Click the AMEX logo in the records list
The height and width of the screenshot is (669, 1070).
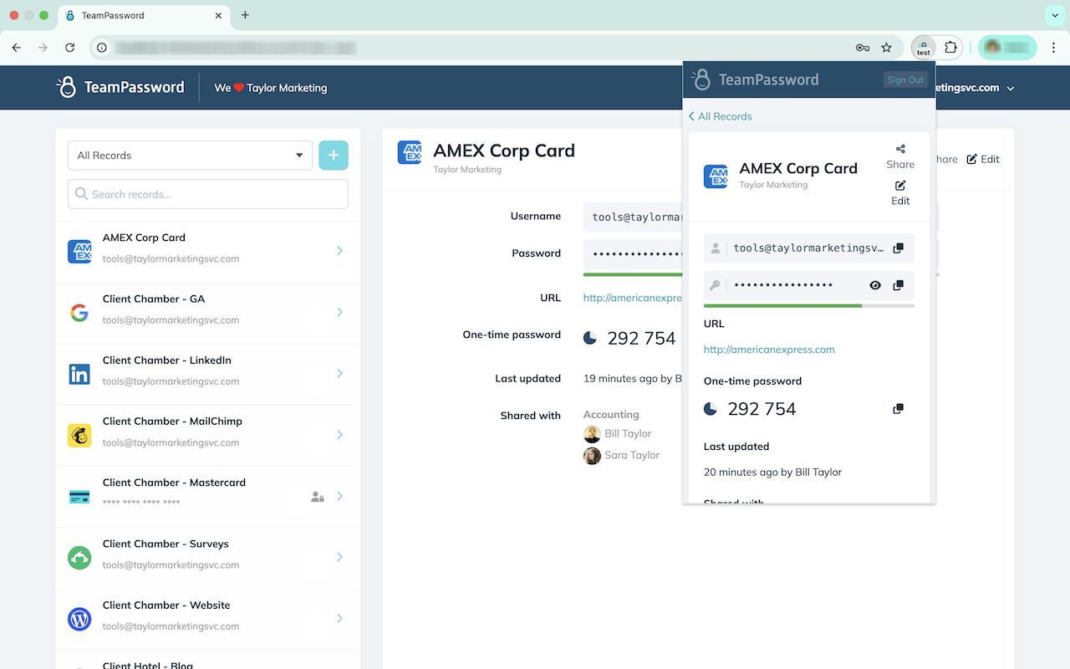79,251
